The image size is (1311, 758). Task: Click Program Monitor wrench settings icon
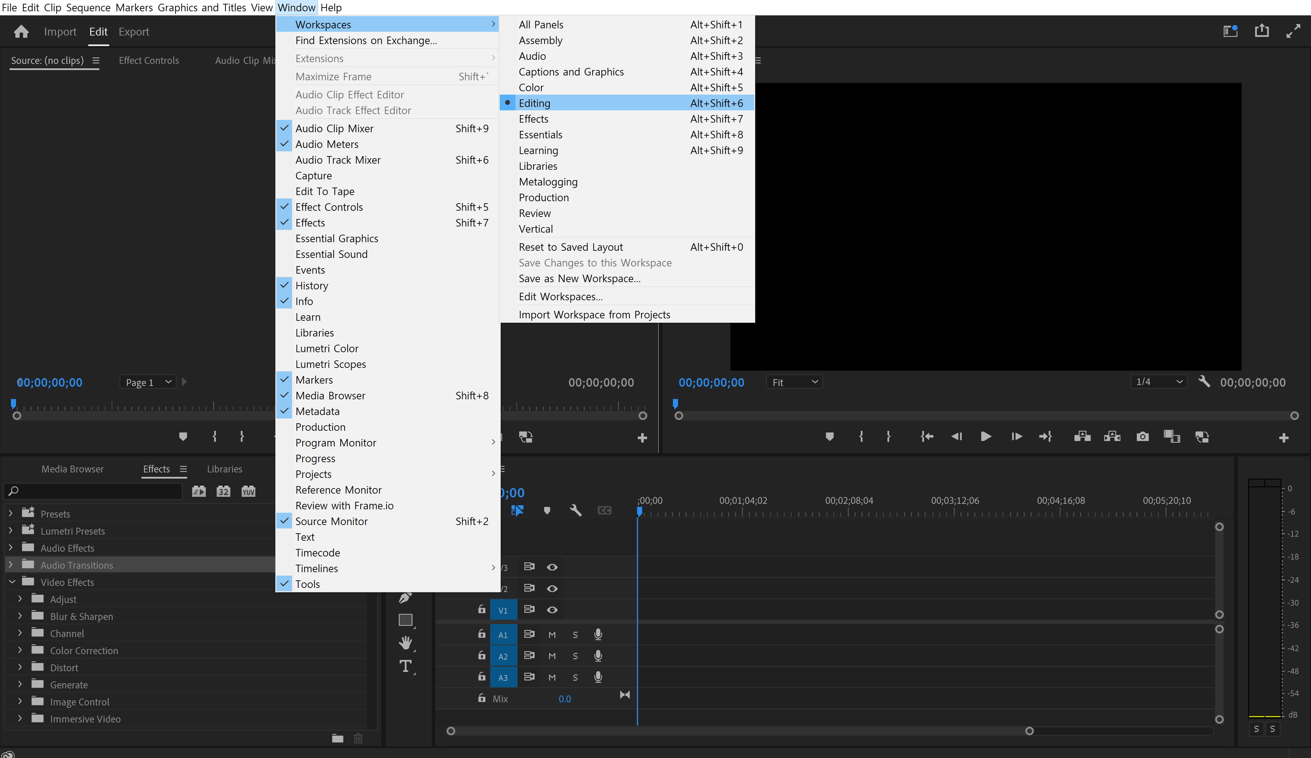(1204, 382)
